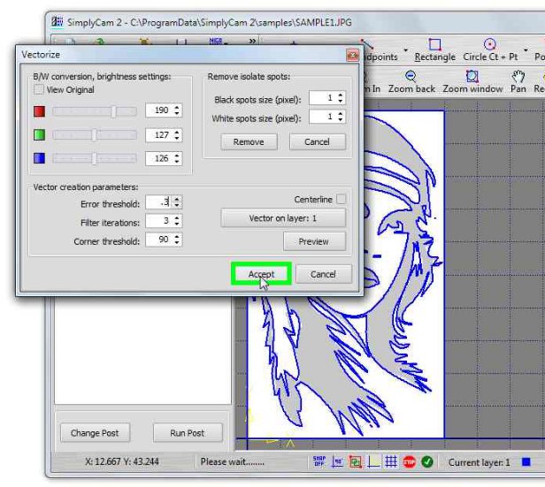The width and height of the screenshot is (545, 487).
Task: Increase Error threshold with up arrow
Action: [x=177, y=199]
